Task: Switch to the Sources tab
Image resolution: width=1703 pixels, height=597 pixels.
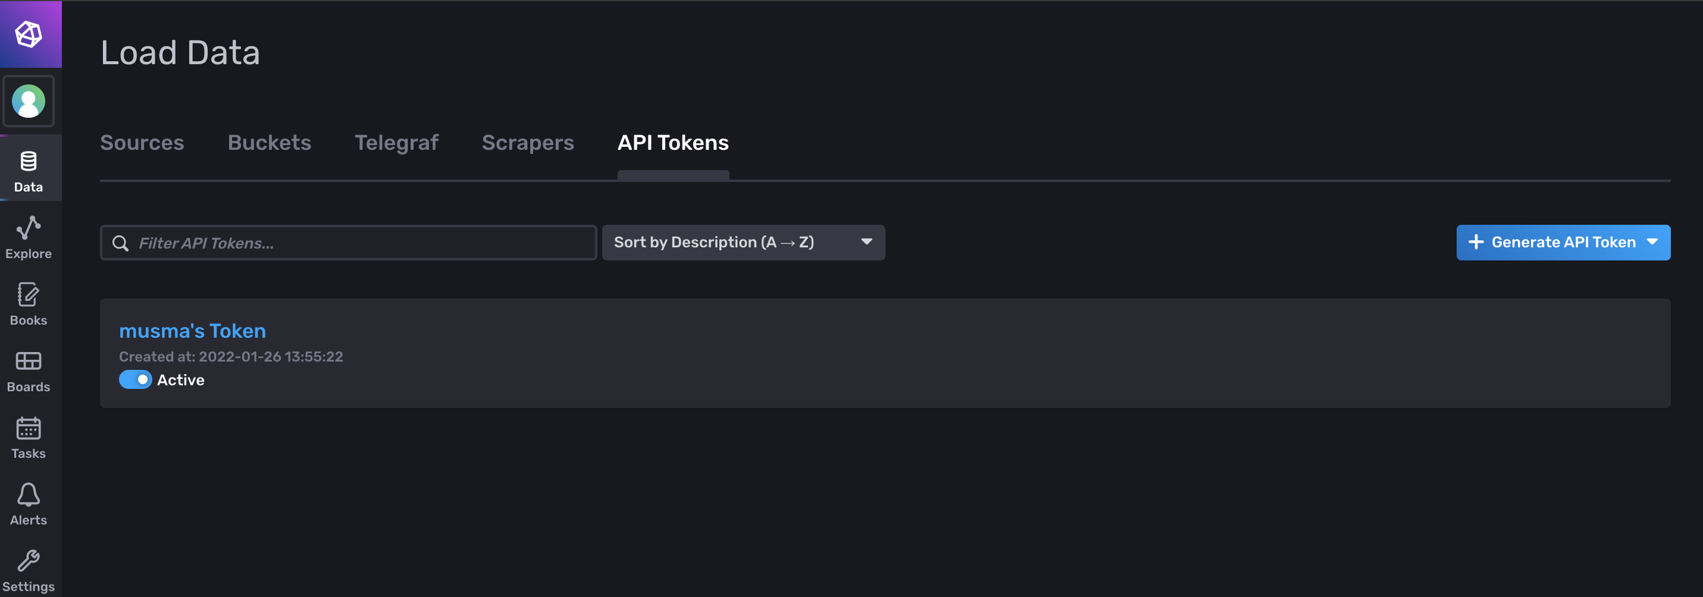Action: pyautogui.click(x=142, y=143)
